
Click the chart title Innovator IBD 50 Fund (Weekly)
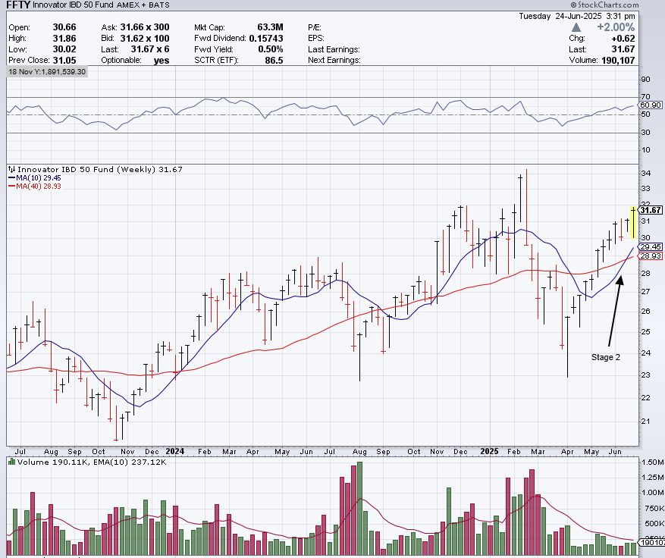[x=87, y=169]
